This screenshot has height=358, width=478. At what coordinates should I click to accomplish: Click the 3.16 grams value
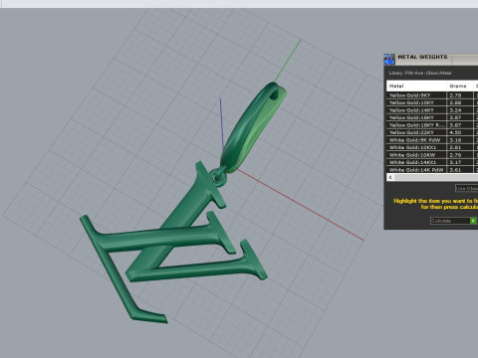point(455,140)
